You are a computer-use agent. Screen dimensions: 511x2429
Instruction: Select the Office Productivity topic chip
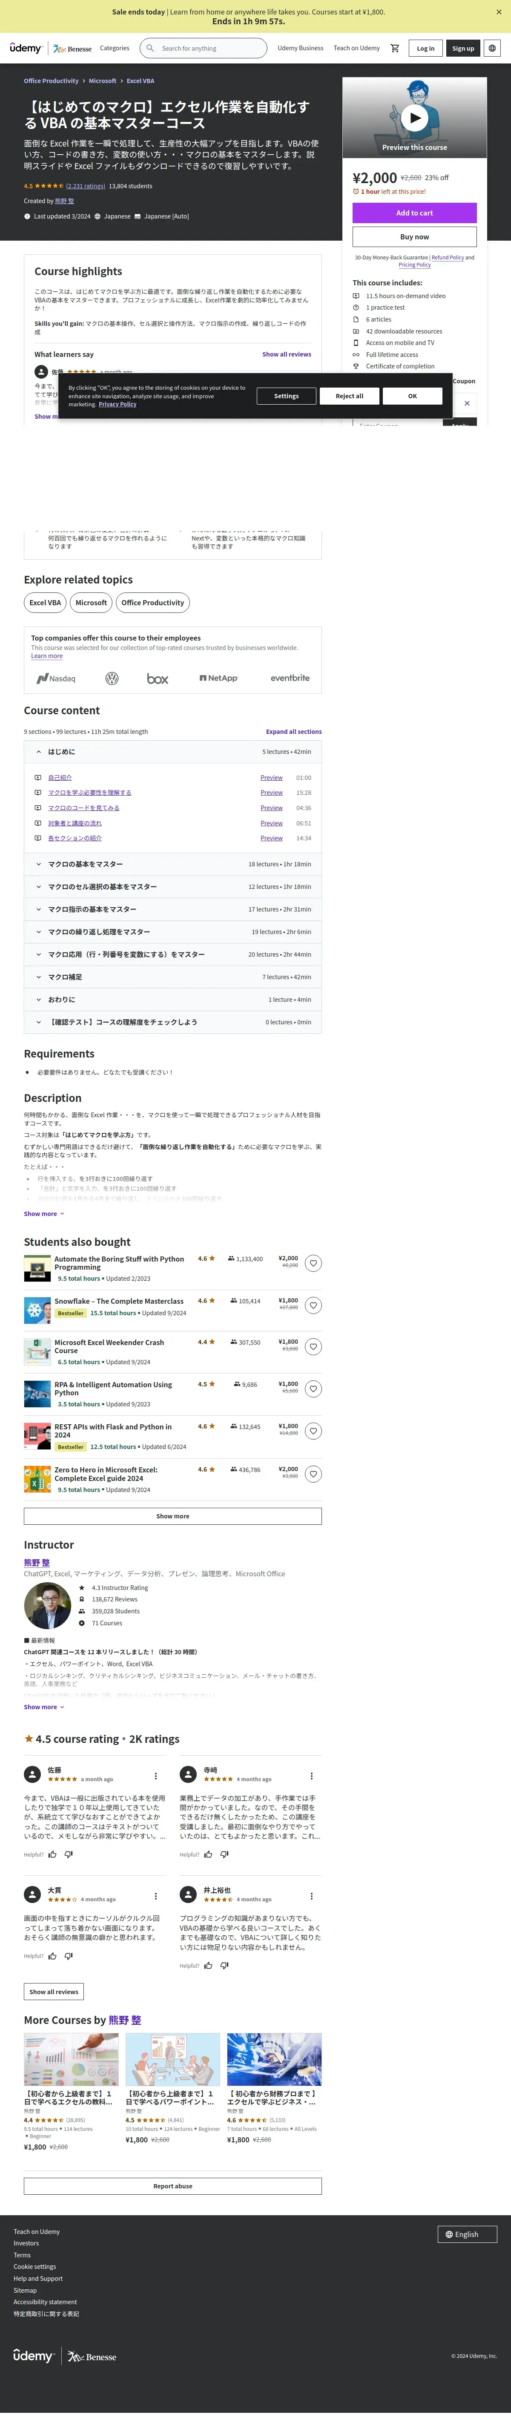tap(153, 603)
